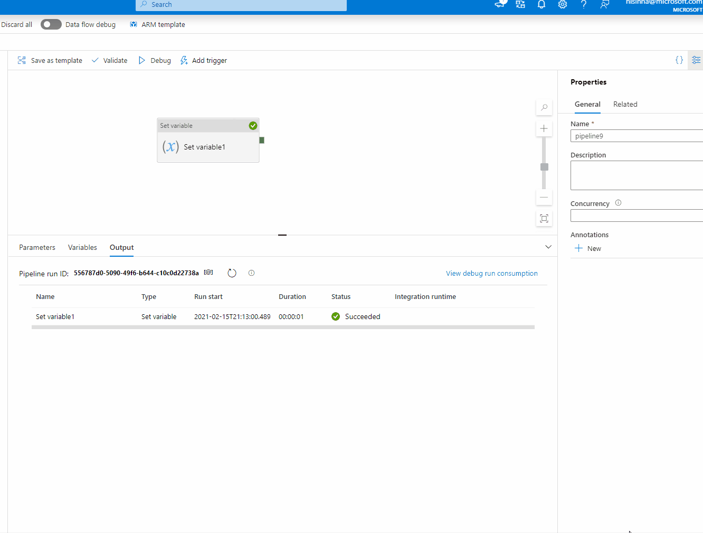Viewport: 703px width, 533px height.
Task: Select the General tab in Properties
Action: [x=587, y=105]
